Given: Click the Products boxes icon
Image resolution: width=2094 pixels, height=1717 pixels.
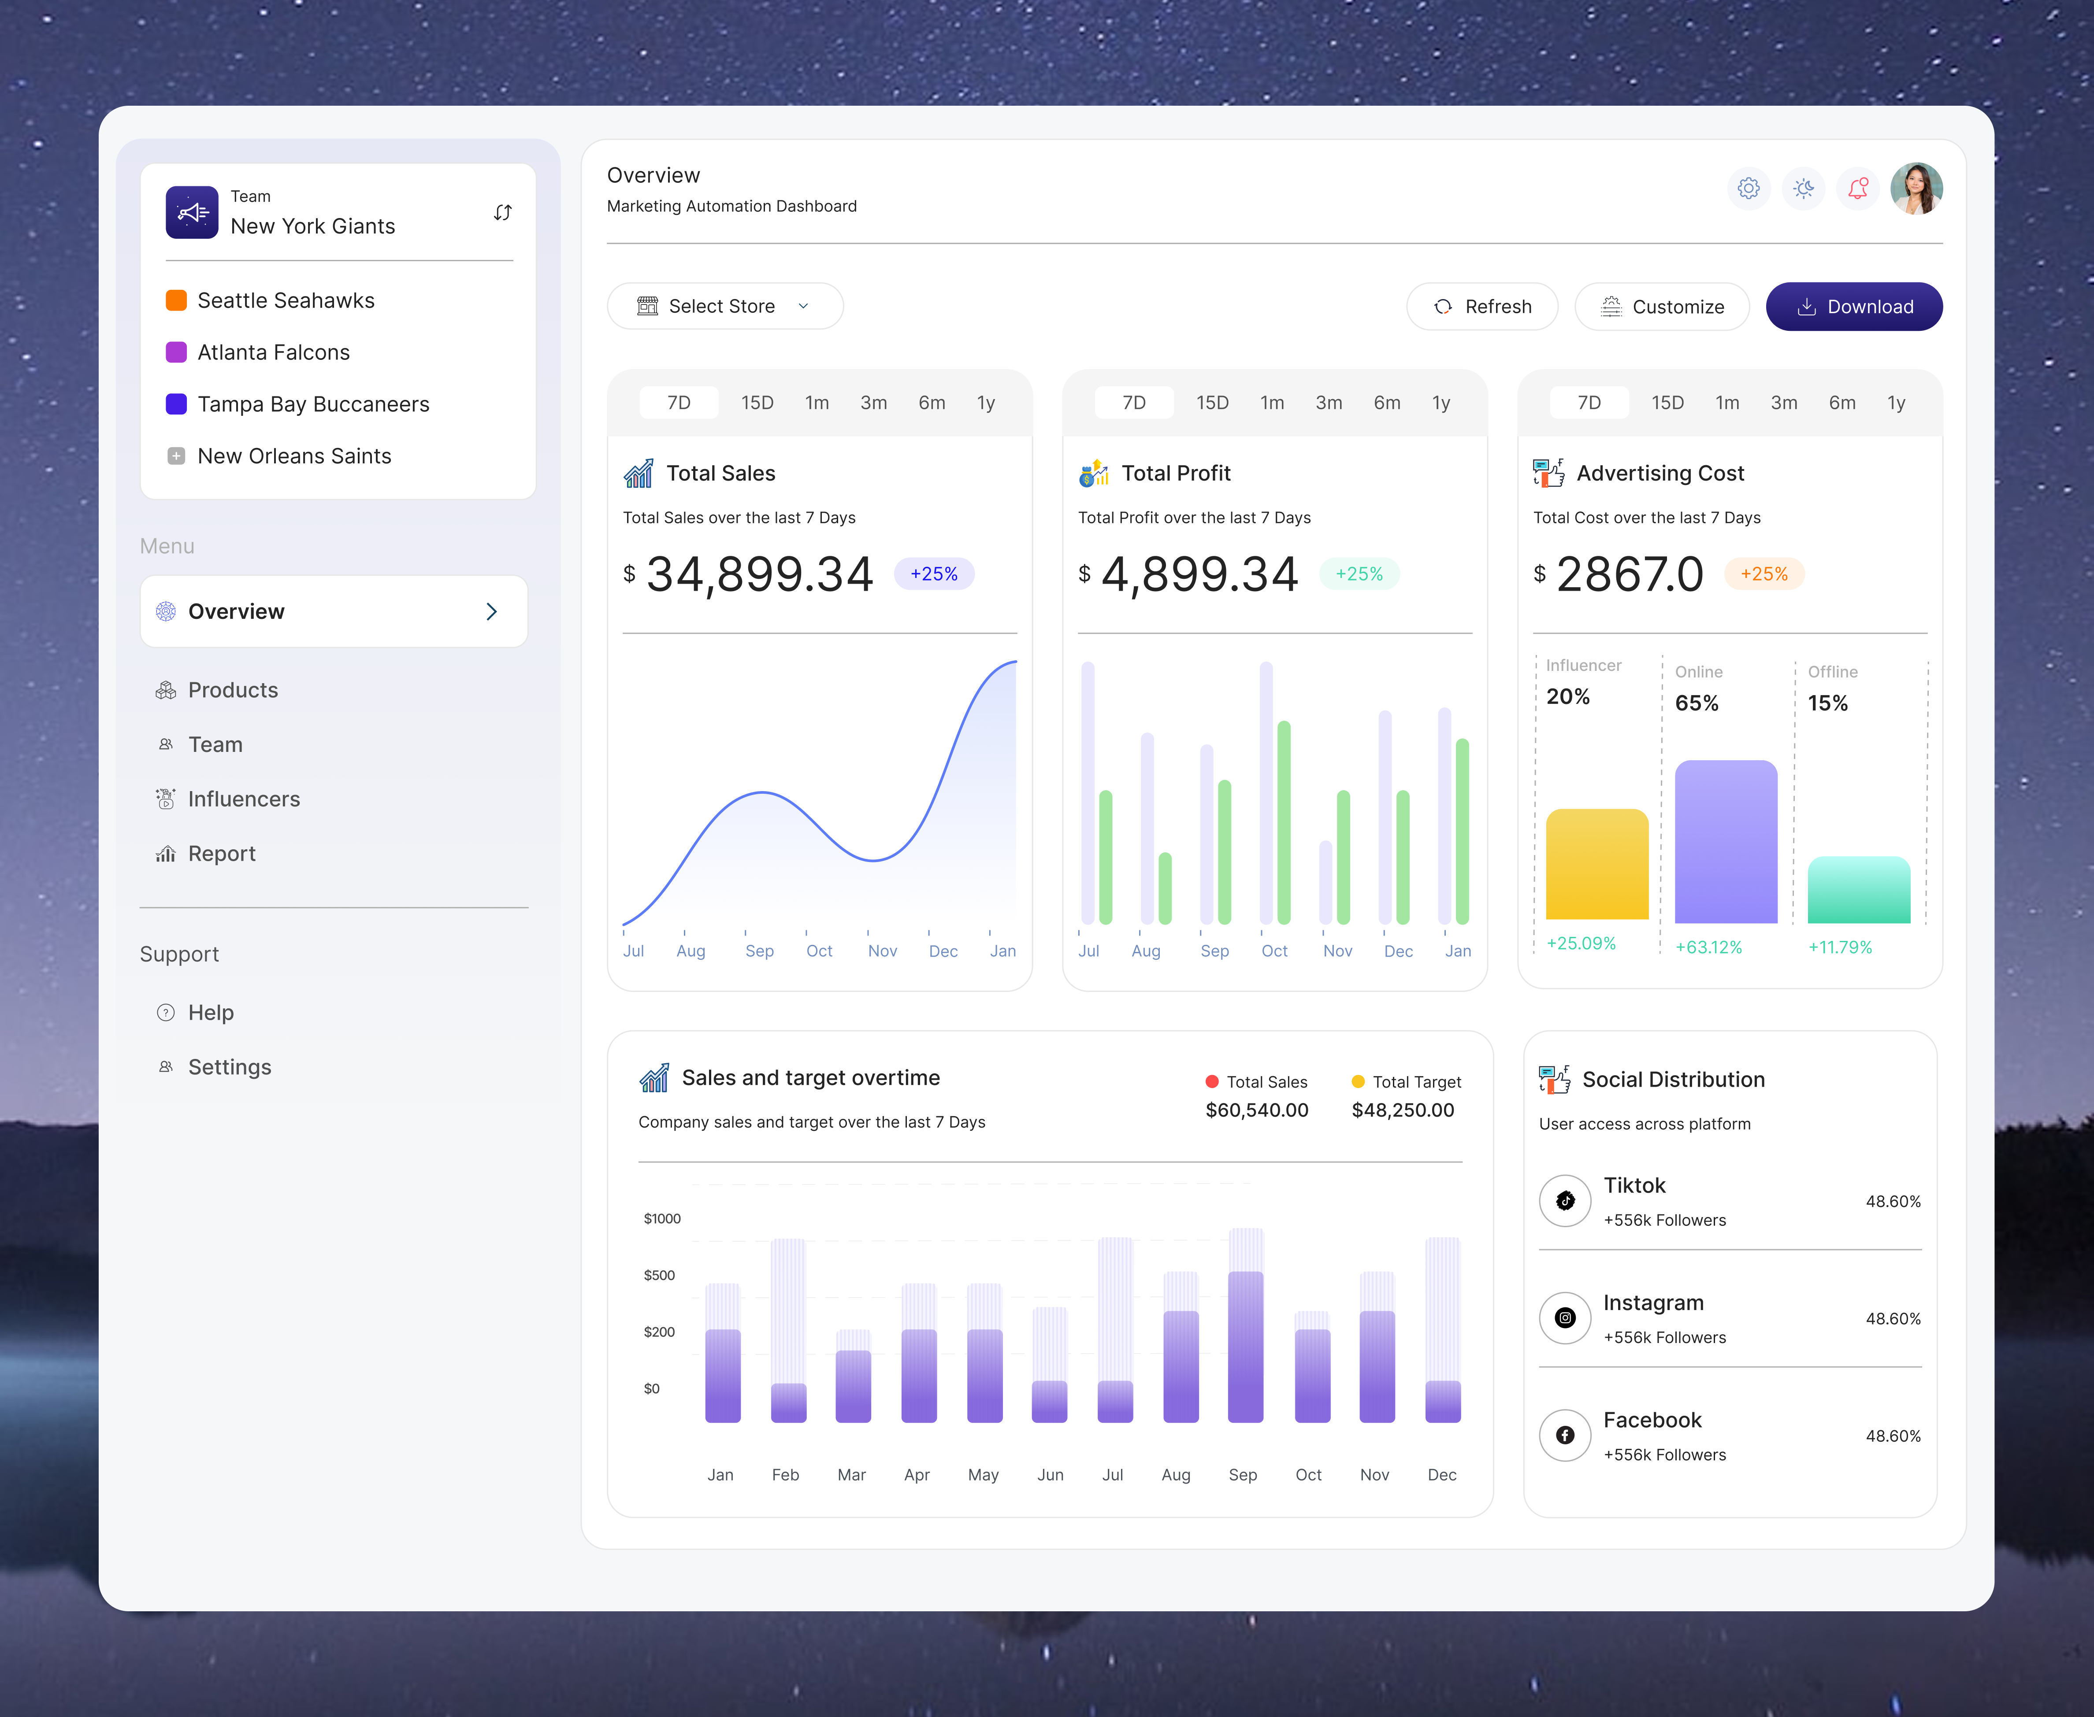Looking at the screenshot, I should click(x=166, y=690).
